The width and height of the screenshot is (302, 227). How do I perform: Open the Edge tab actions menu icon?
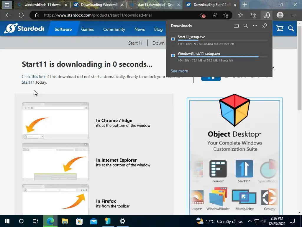(x=7, y=5)
